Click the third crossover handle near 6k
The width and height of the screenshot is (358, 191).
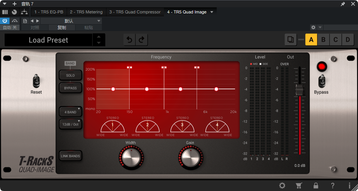[197, 67]
